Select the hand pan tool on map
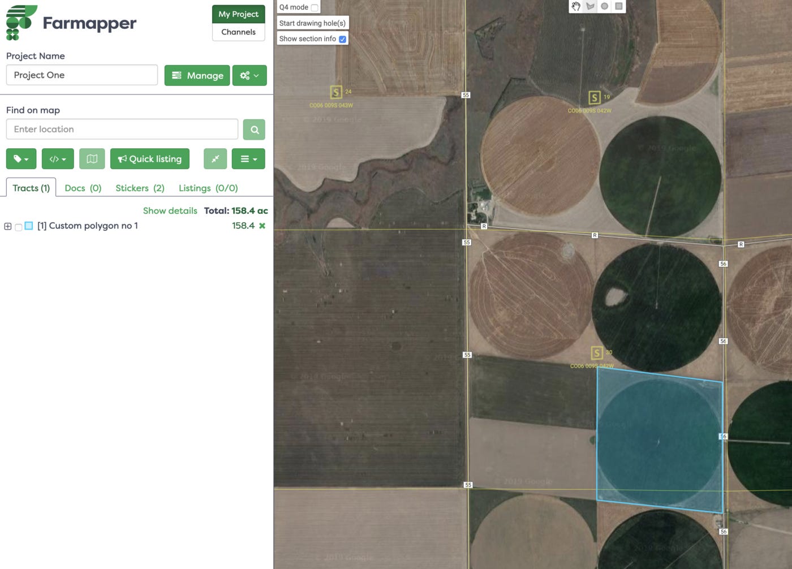Image resolution: width=792 pixels, height=569 pixels. pos(576,6)
